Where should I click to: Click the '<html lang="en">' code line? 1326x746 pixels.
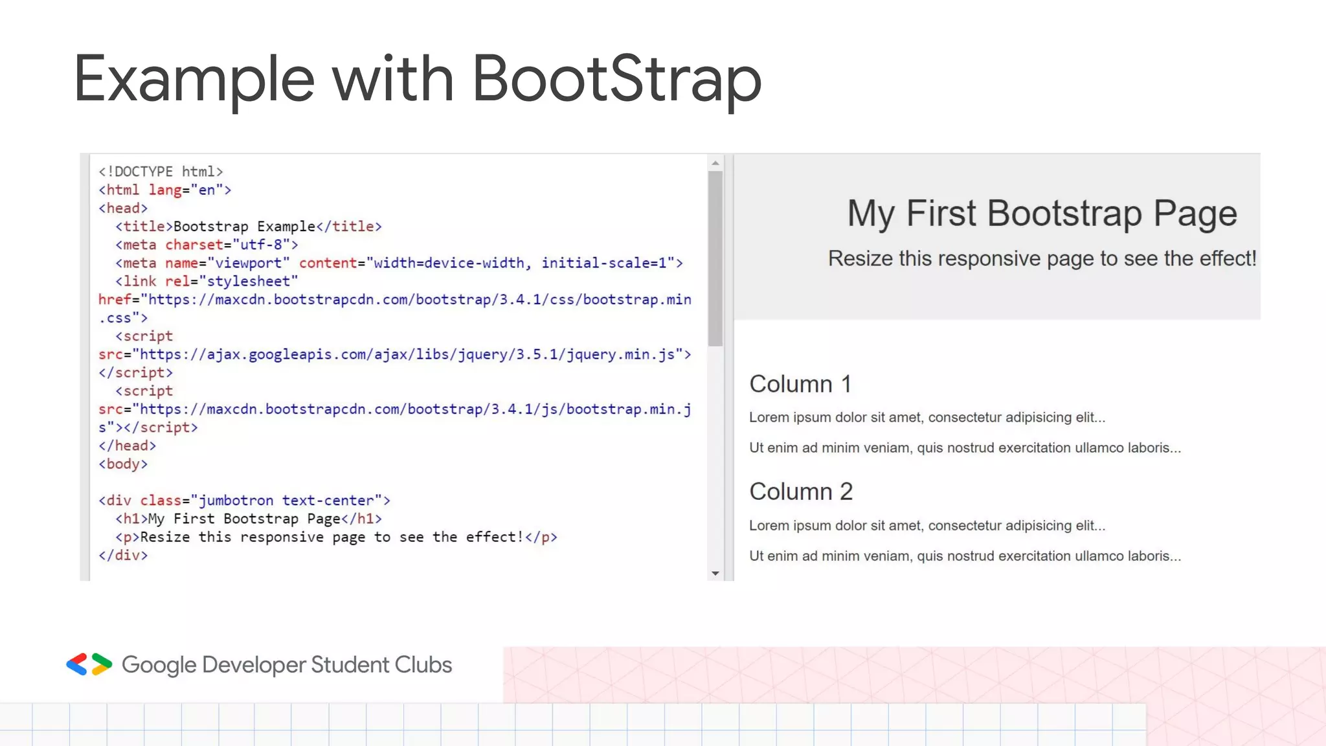[164, 190]
